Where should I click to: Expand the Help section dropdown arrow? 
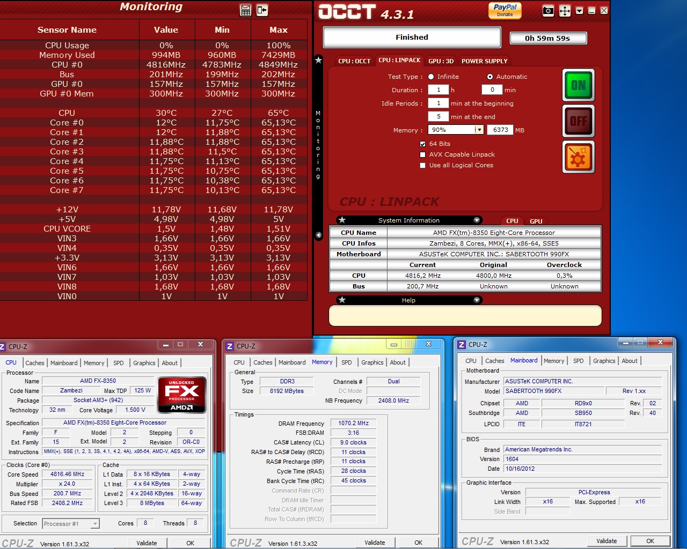pos(477,300)
